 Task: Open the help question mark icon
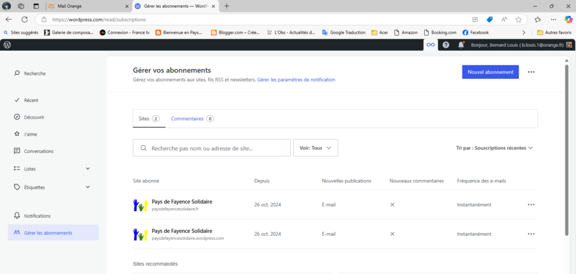[x=445, y=45]
